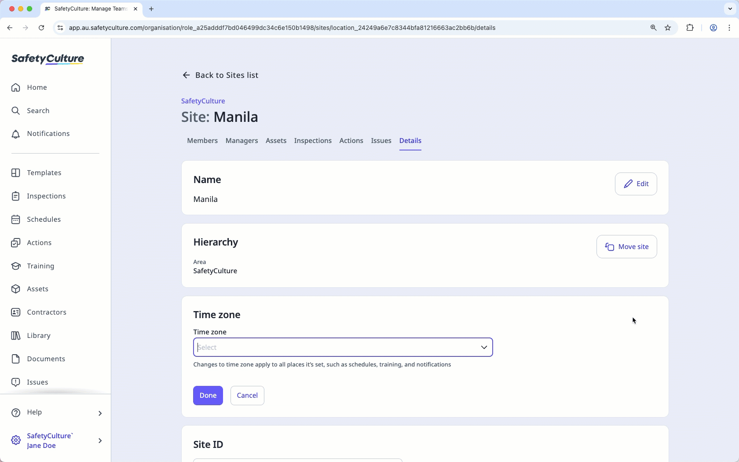Click the Issues alert icon in sidebar
The image size is (739, 462).
(16, 382)
